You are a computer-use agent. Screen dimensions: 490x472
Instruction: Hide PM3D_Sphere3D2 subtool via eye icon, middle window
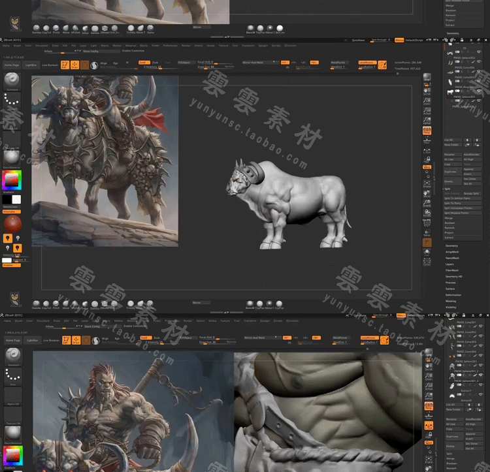click(x=479, y=52)
